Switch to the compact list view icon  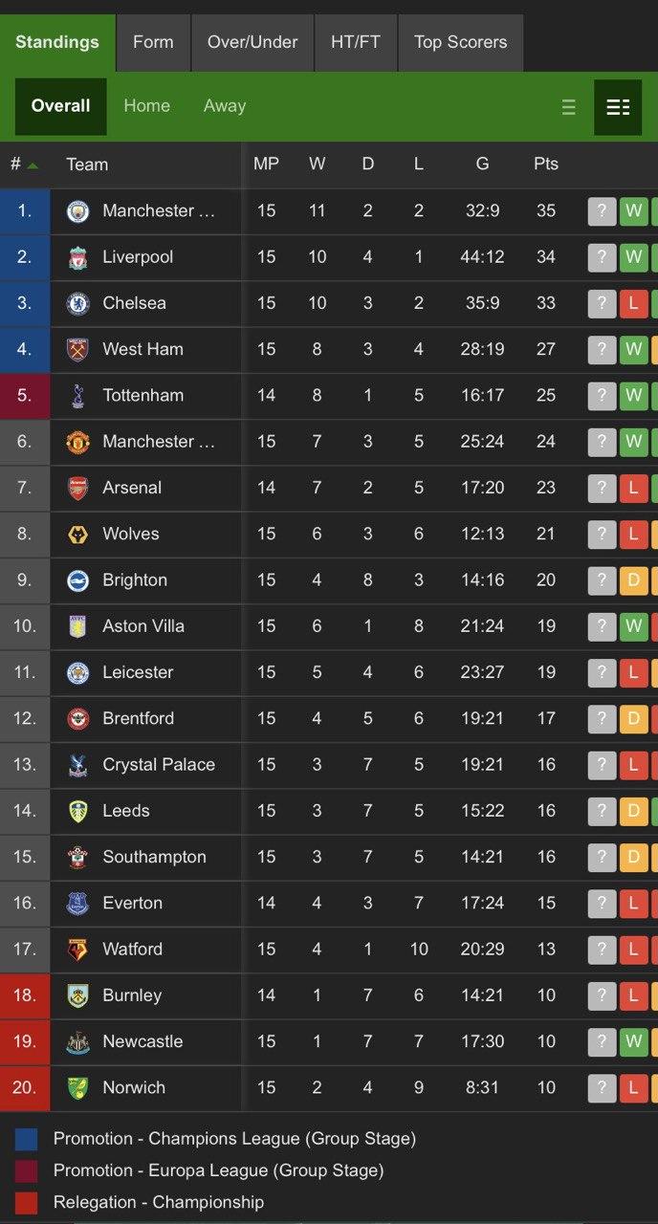569,107
